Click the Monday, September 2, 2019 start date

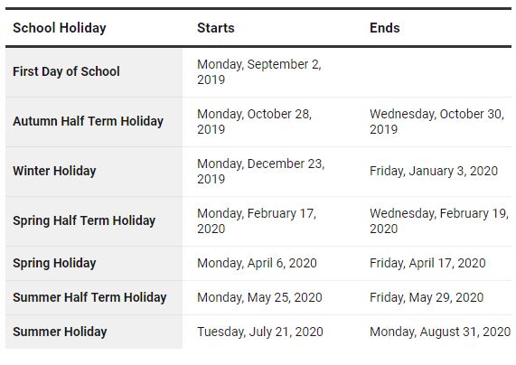click(x=259, y=71)
